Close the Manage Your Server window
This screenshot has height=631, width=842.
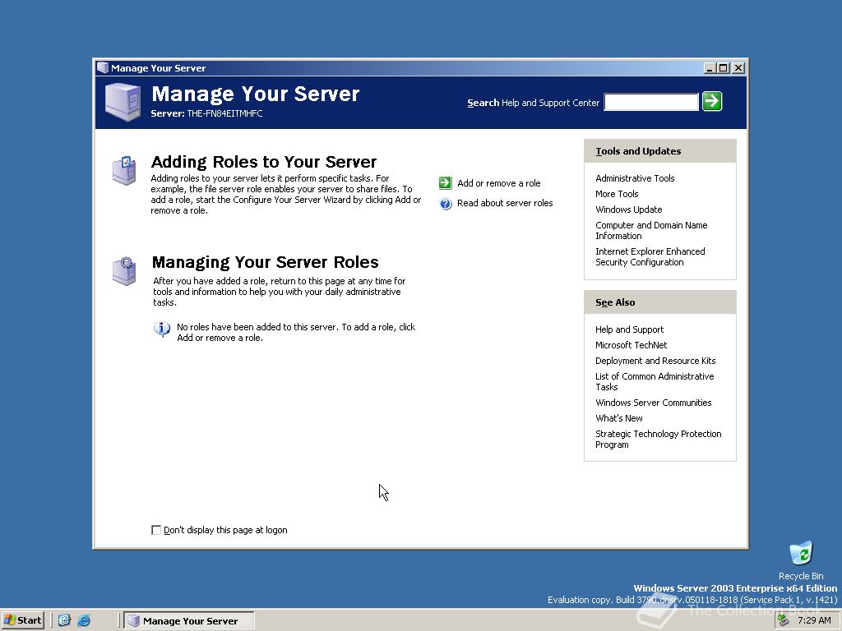pyautogui.click(x=738, y=67)
